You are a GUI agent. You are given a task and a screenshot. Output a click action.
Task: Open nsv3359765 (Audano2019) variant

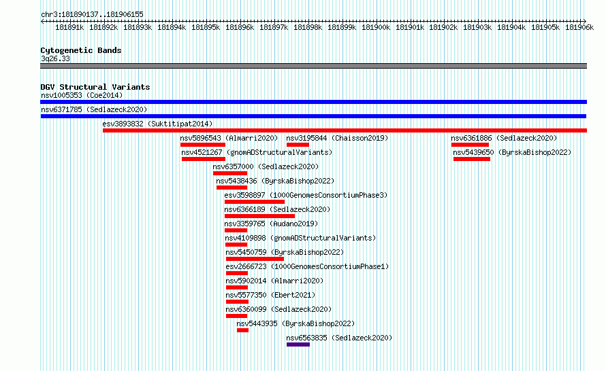coord(271,224)
